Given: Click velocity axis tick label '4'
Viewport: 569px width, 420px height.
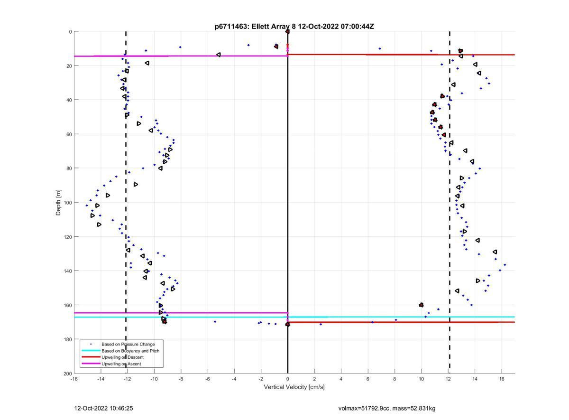Looking at the screenshot, I should (341, 379).
